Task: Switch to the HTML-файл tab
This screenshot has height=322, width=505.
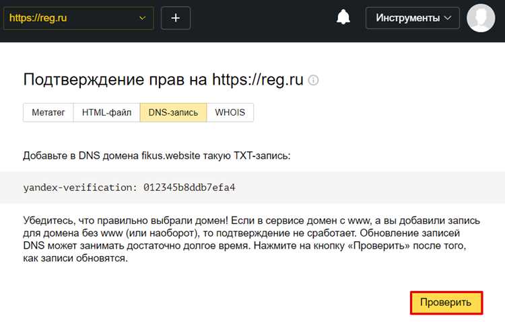Action: pos(106,112)
